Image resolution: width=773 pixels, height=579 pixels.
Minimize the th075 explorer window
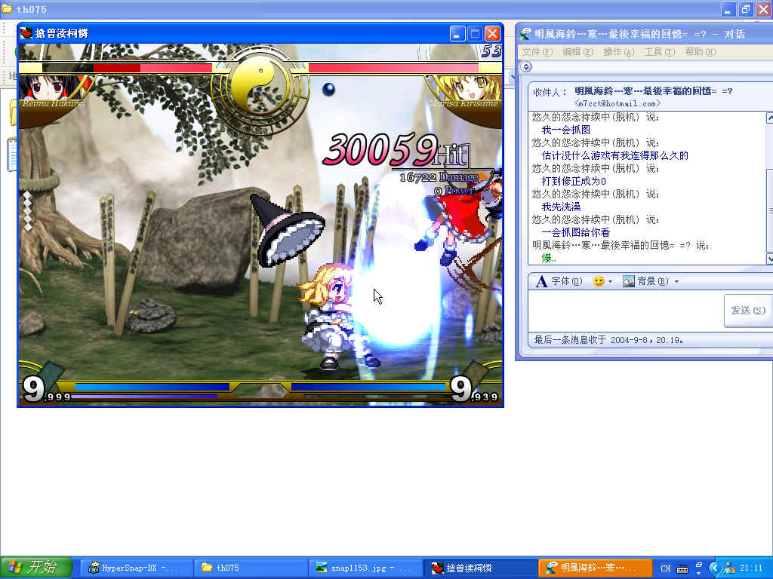point(728,9)
